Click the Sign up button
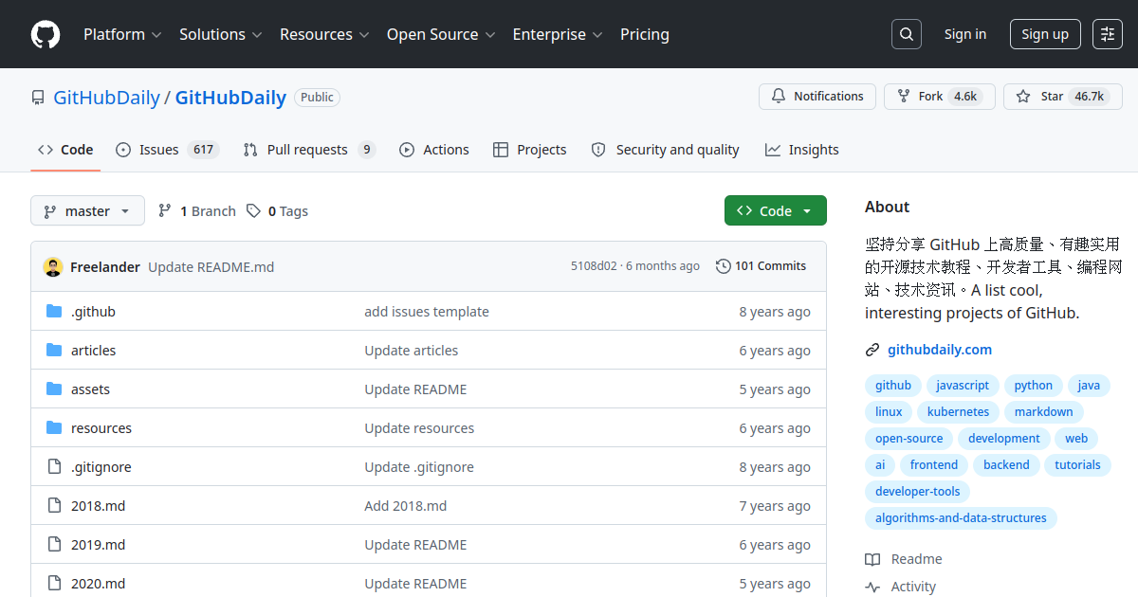Screen dimensions: 1138x597 pyautogui.click(x=1045, y=34)
